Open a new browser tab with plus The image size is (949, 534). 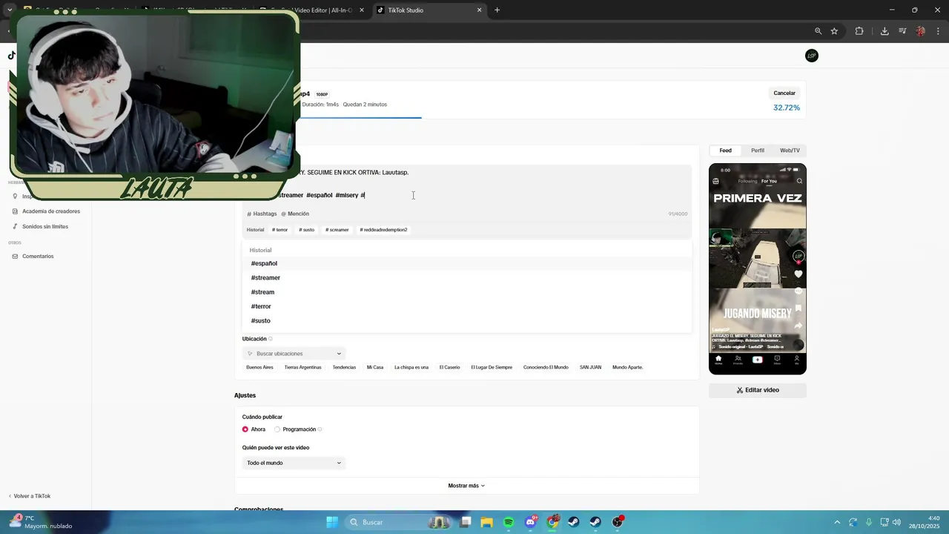click(x=497, y=10)
